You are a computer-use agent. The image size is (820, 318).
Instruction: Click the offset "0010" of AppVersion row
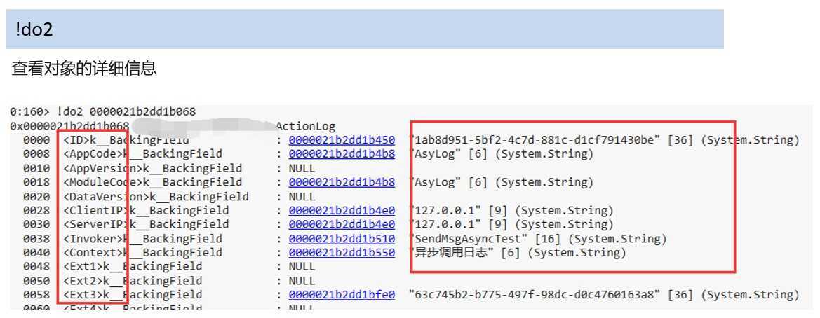click(36, 168)
